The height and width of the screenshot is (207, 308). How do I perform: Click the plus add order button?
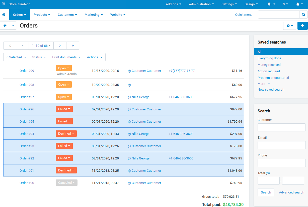coord(302,26)
